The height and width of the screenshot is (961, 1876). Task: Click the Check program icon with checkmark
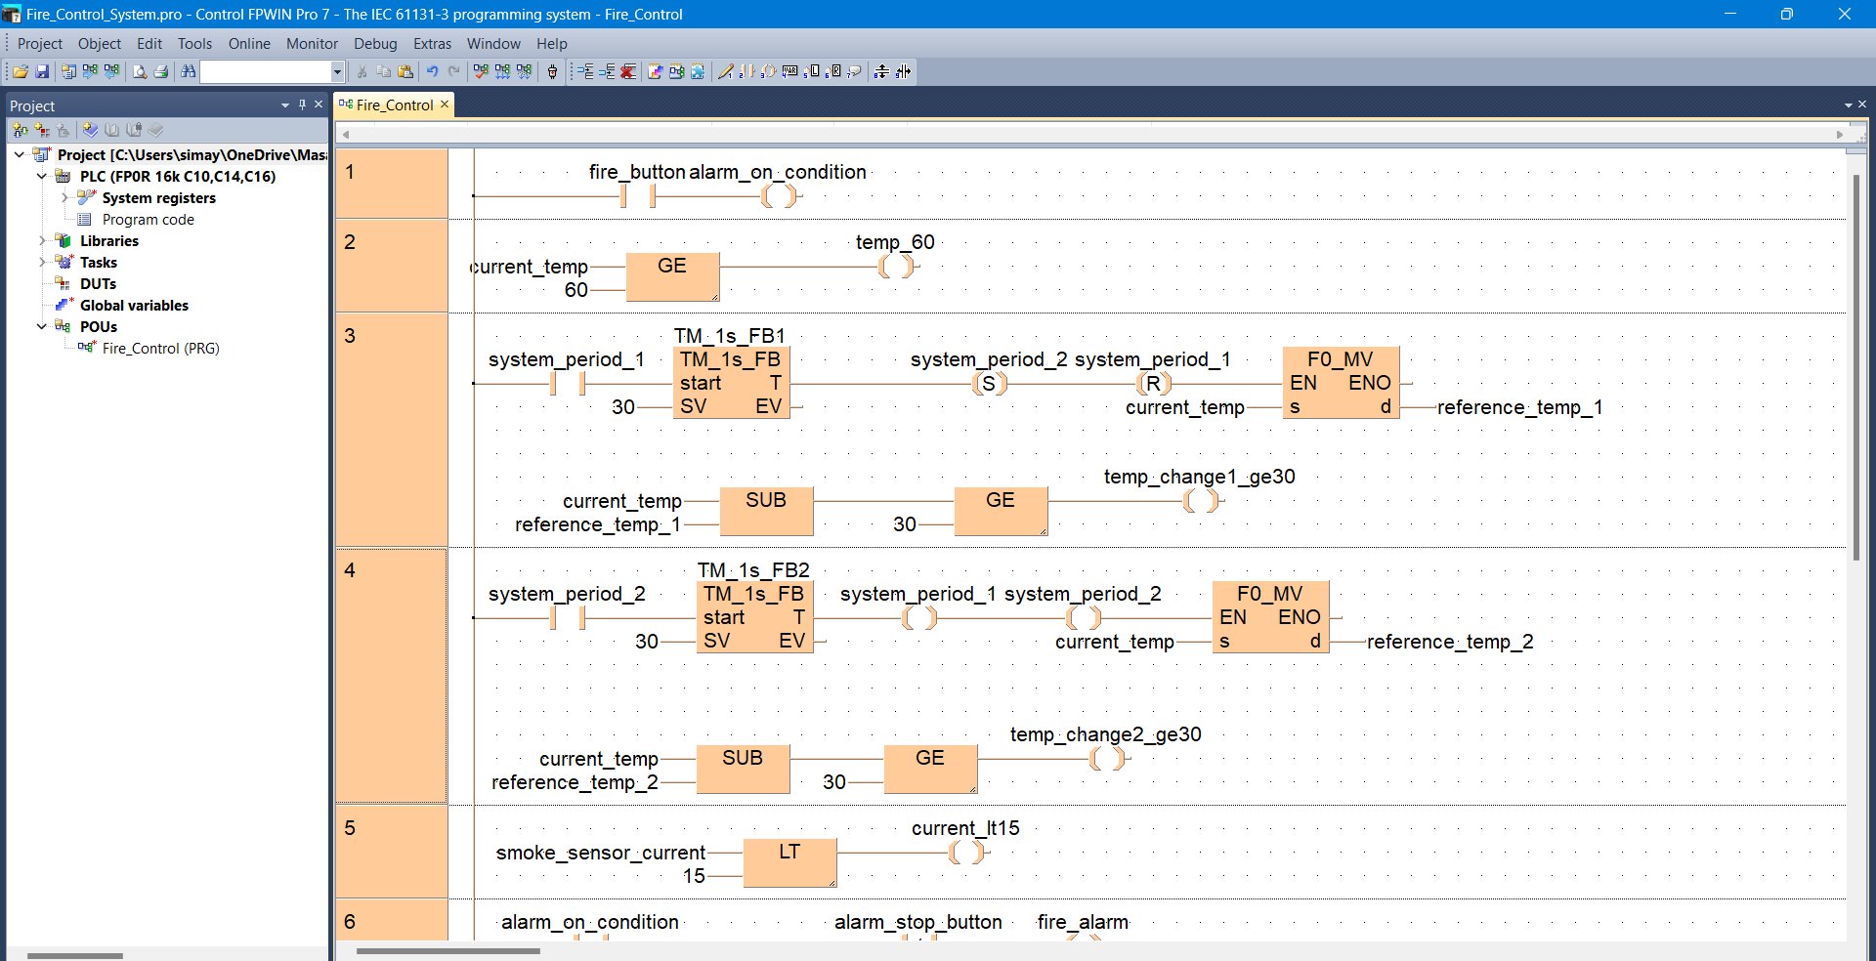tap(481, 71)
